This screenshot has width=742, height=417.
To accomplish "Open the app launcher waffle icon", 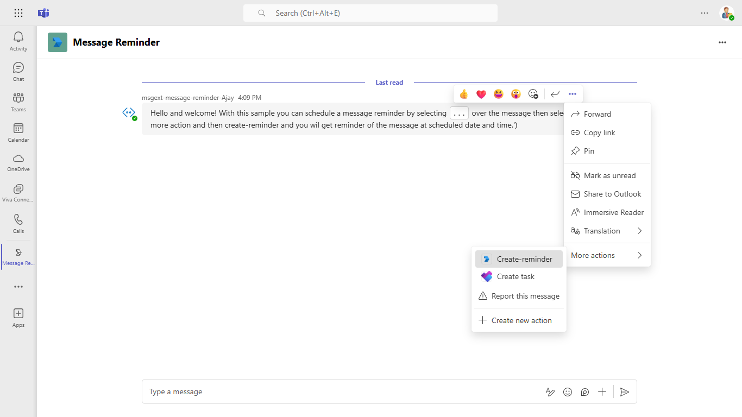I will 18,13.
